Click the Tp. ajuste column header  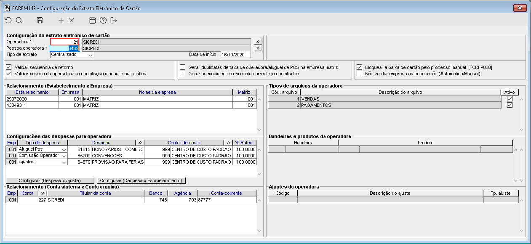[501, 193]
